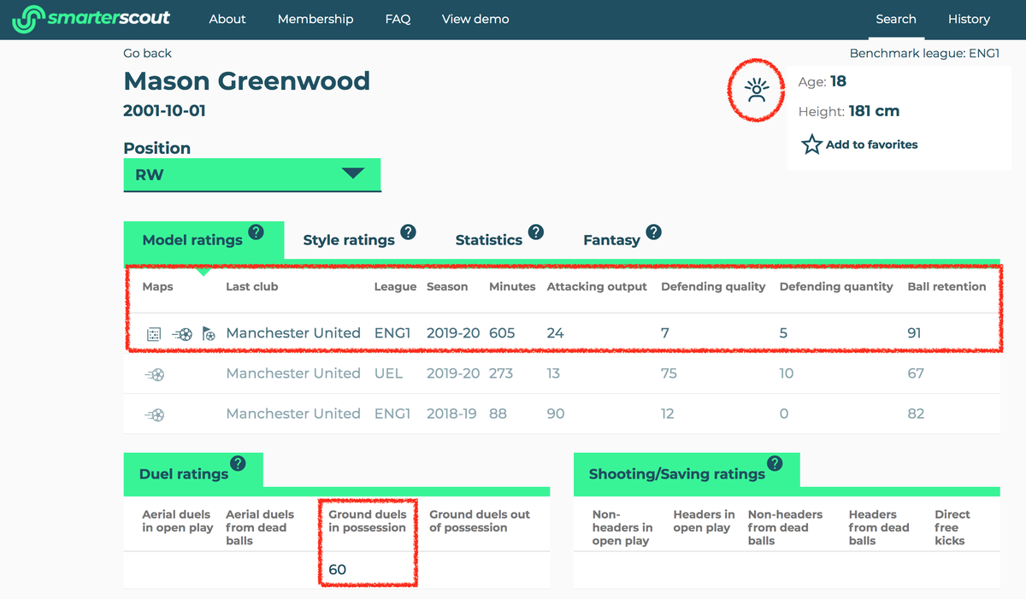Select Manchester United in the 605-minutes row
This screenshot has width=1026, height=599.
(293, 333)
